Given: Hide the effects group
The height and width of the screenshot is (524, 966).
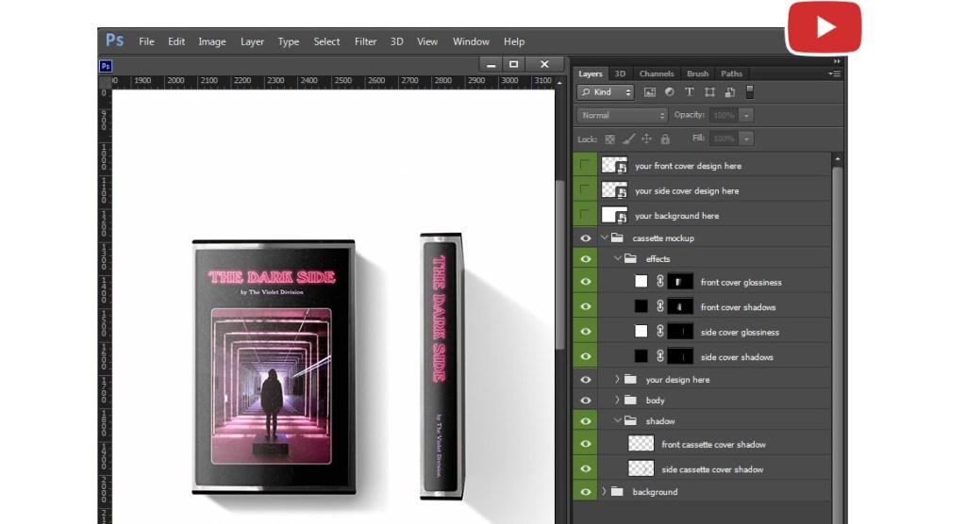Looking at the screenshot, I should coord(585,258).
